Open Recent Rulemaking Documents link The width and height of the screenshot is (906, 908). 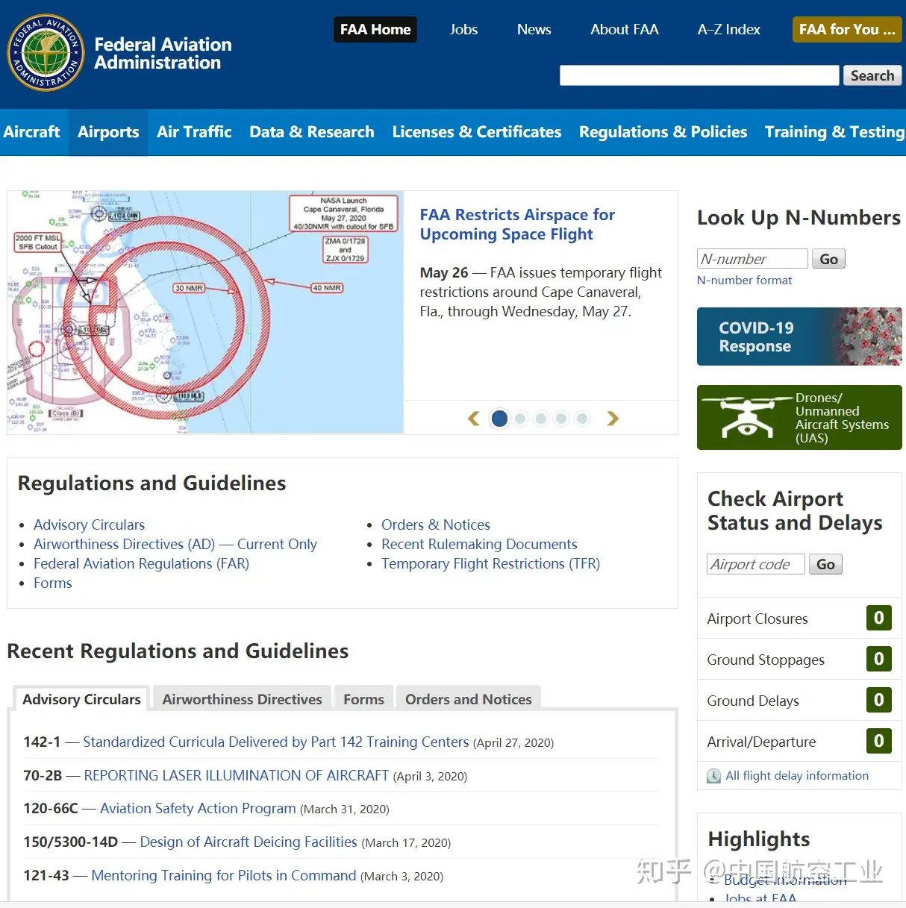click(x=479, y=544)
